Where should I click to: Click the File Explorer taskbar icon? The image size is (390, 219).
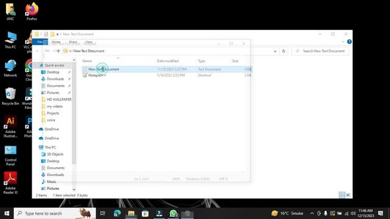(x=131, y=214)
